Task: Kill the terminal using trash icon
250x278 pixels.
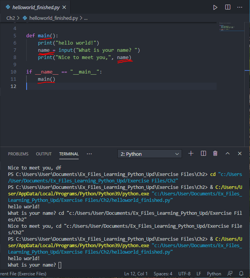Action: tap(215, 153)
